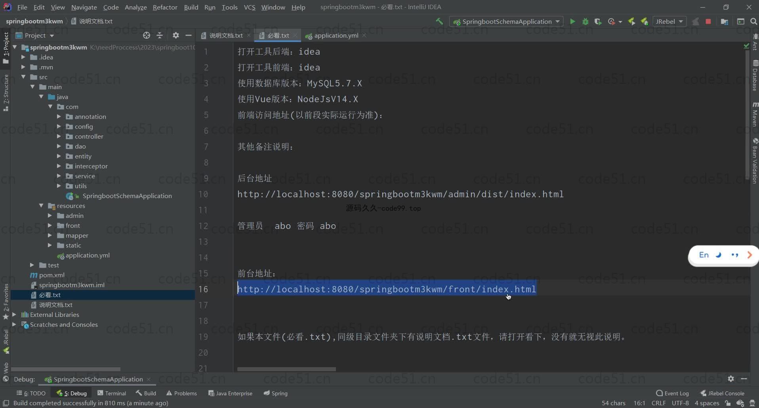
Task: Open Java Enterprise tool window
Action: click(x=230, y=393)
